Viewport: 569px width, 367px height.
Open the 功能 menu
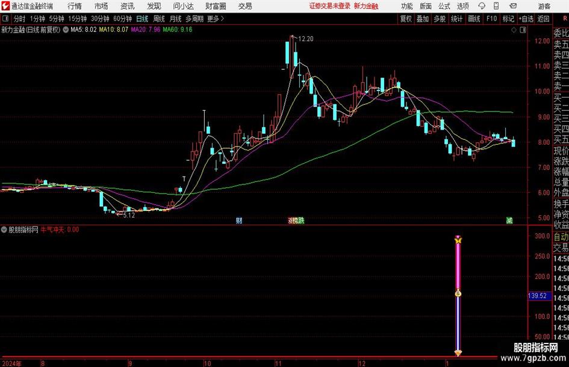[x=407, y=6]
